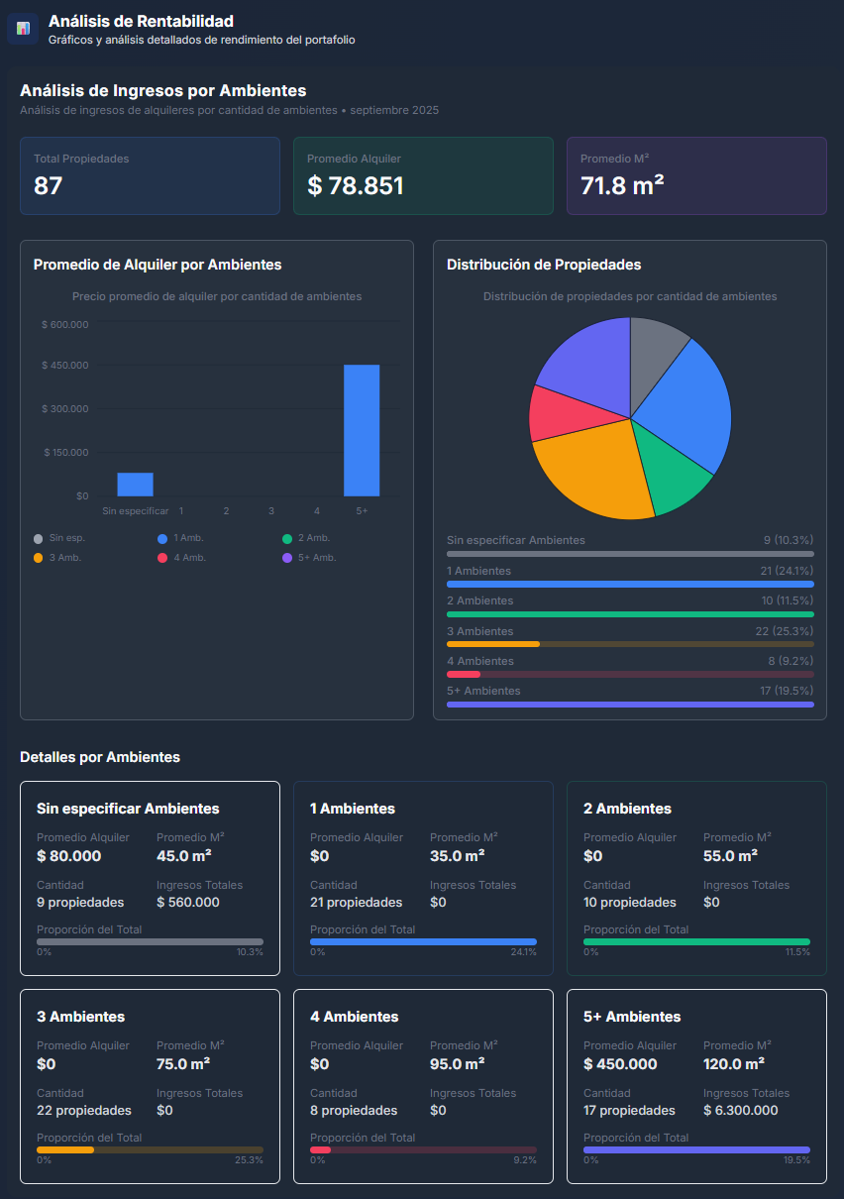This screenshot has width=844, height=1199.
Task: Click the Promedio M² summary card
Action: tap(696, 175)
